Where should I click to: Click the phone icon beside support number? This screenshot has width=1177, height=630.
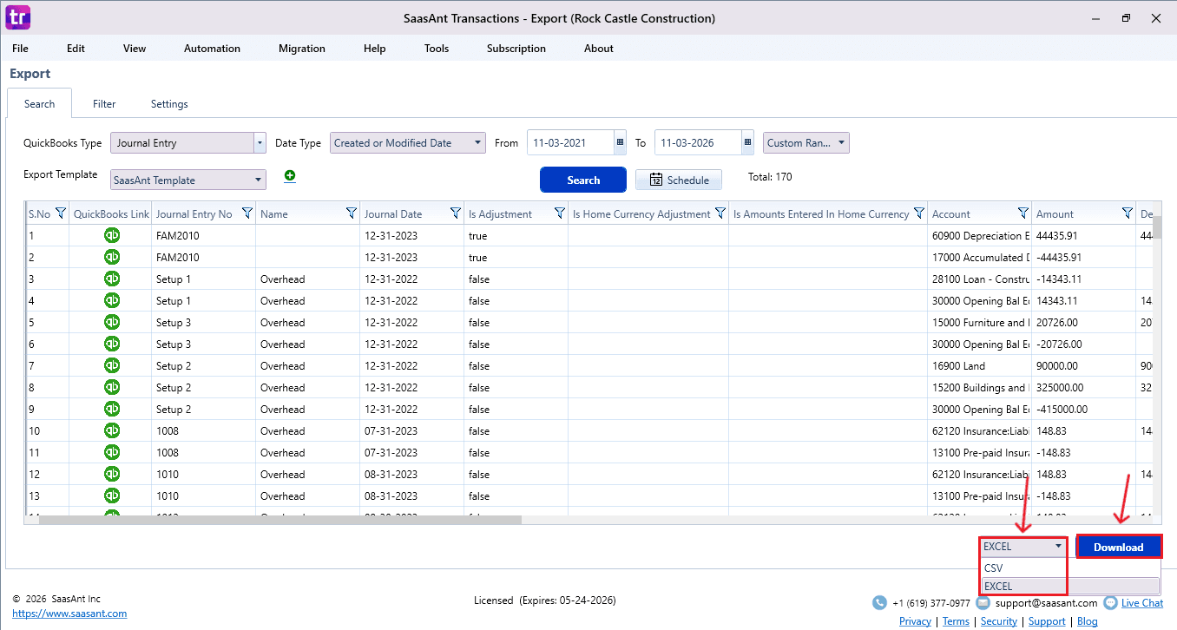click(880, 602)
